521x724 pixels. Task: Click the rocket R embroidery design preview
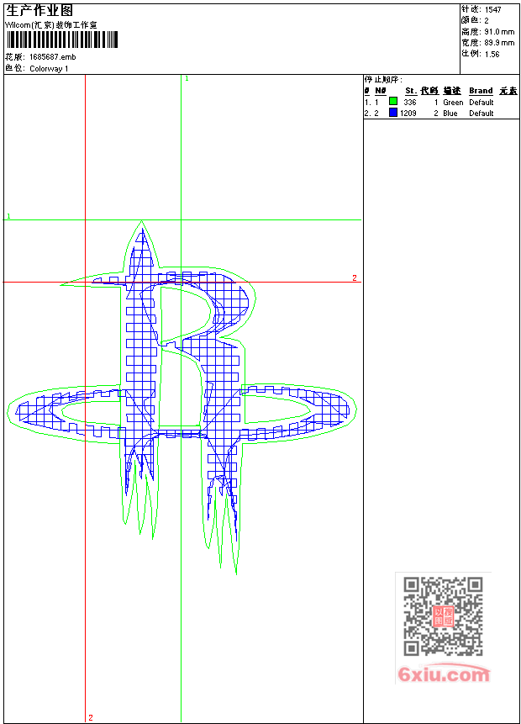(182, 397)
